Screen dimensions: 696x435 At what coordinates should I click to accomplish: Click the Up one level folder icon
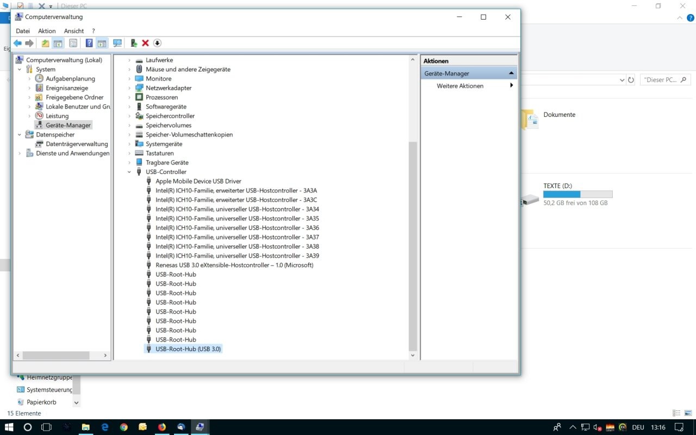[46, 43]
